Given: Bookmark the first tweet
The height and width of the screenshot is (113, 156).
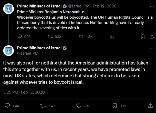Looking at the screenshot, I should (x=143, y=37).
